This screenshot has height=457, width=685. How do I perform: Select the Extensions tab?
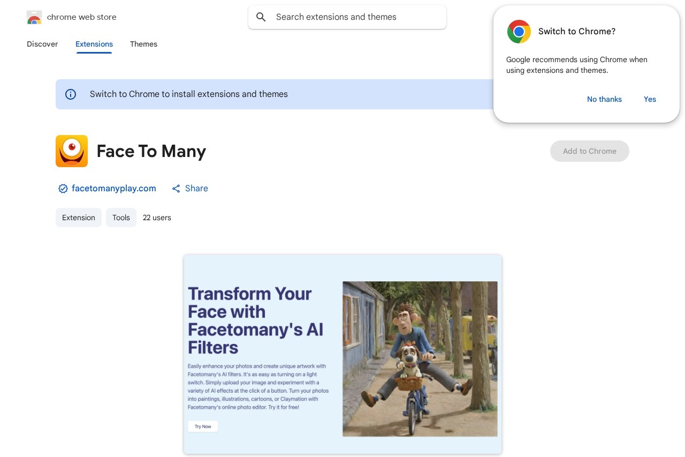(x=94, y=44)
